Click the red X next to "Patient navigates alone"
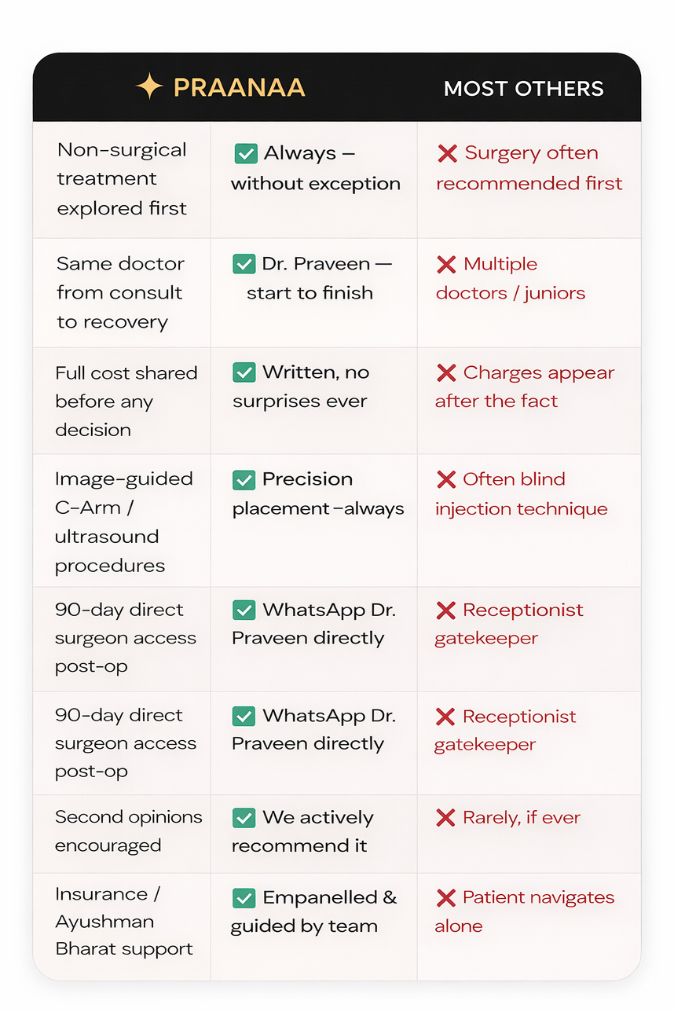 click(x=445, y=897)
